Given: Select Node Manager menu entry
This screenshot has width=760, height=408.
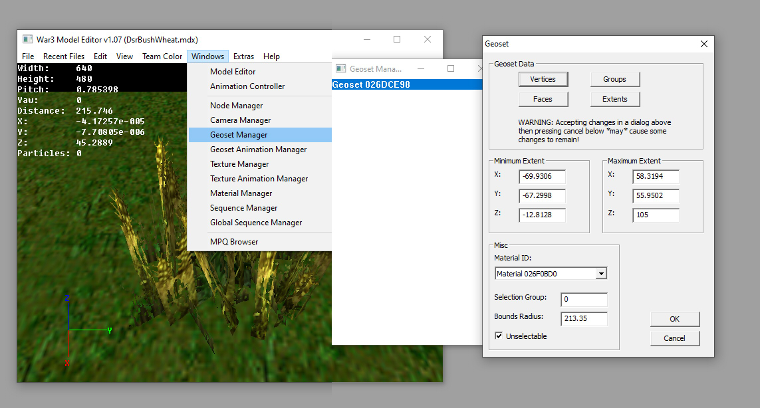Looking at the screenshot, I should (x=260, y=106).
